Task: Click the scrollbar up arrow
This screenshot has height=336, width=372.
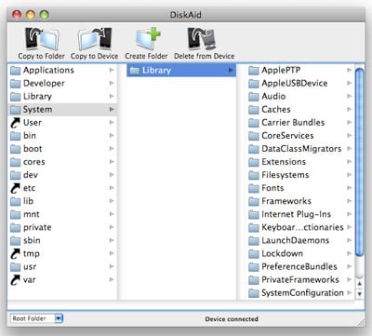Action: point(360,284)
